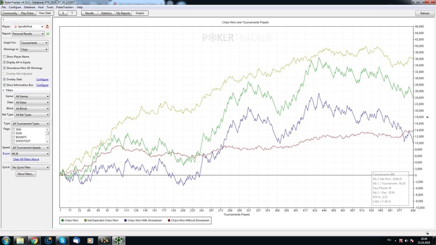This screenshot has height=245, width=436.
Task: Click the PokerTracker poker chip taskbar icon
Action: [x=118, y=240]
